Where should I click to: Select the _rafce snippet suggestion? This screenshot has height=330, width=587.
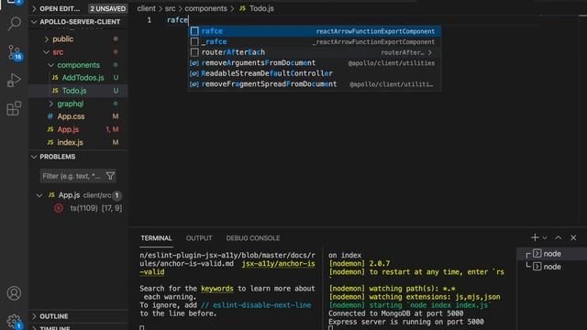tap(315, 41)
